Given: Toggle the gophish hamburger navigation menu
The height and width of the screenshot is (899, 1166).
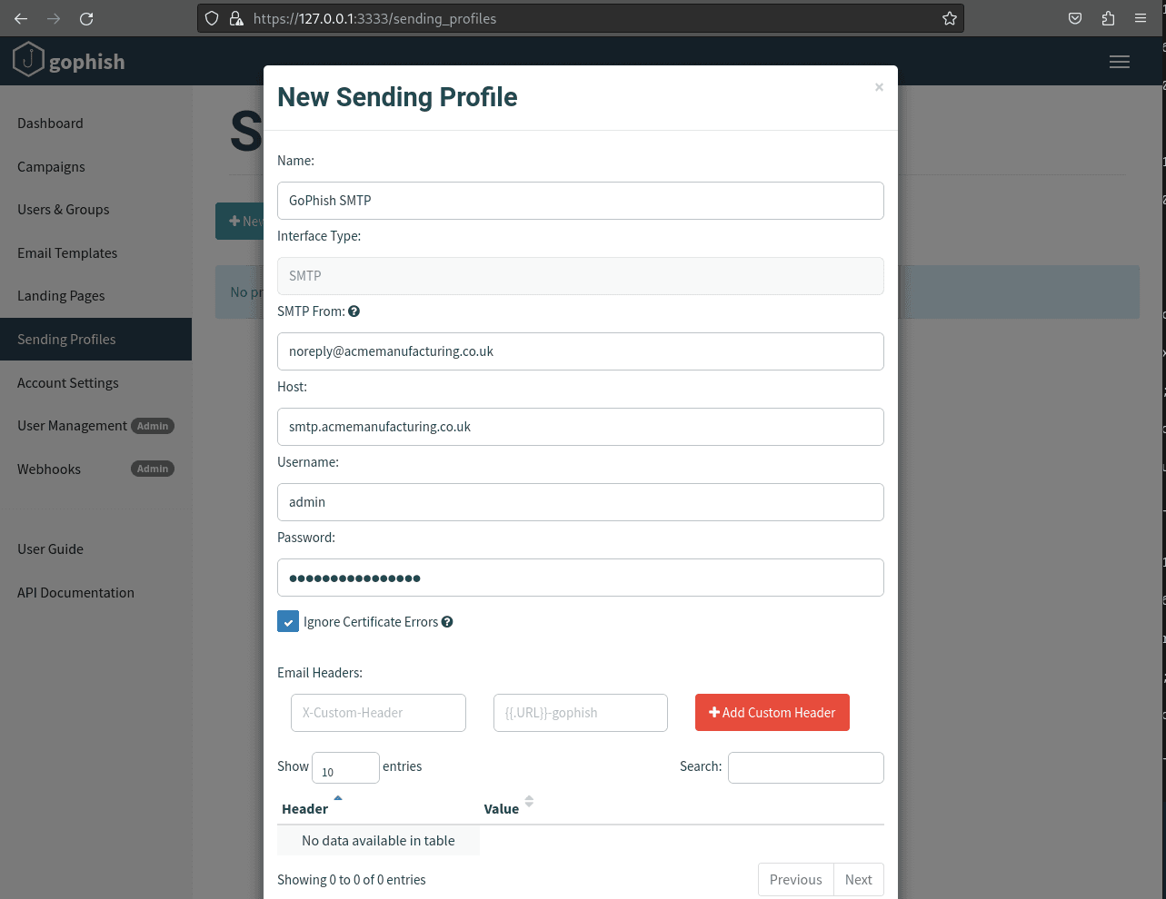Looking at the screenshot, I should [x=1120, y=62].
